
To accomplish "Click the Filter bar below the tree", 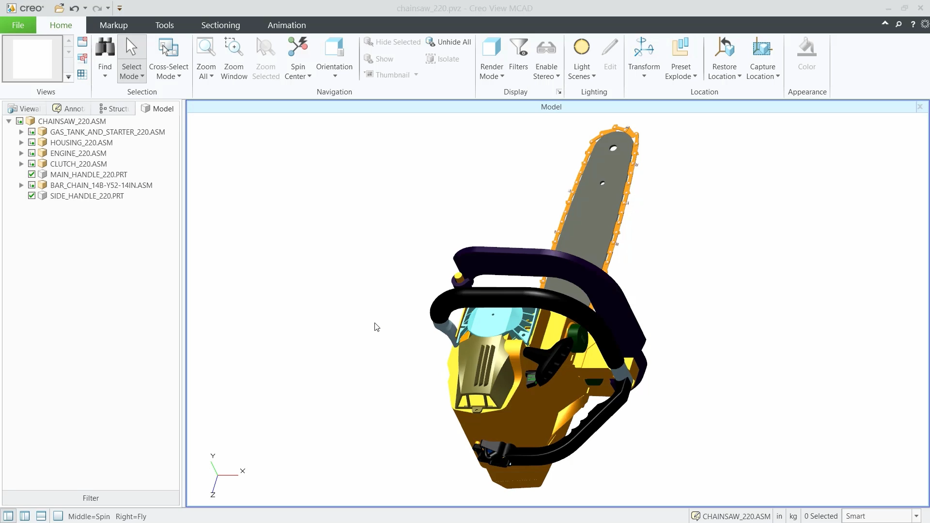I will 91,498.
